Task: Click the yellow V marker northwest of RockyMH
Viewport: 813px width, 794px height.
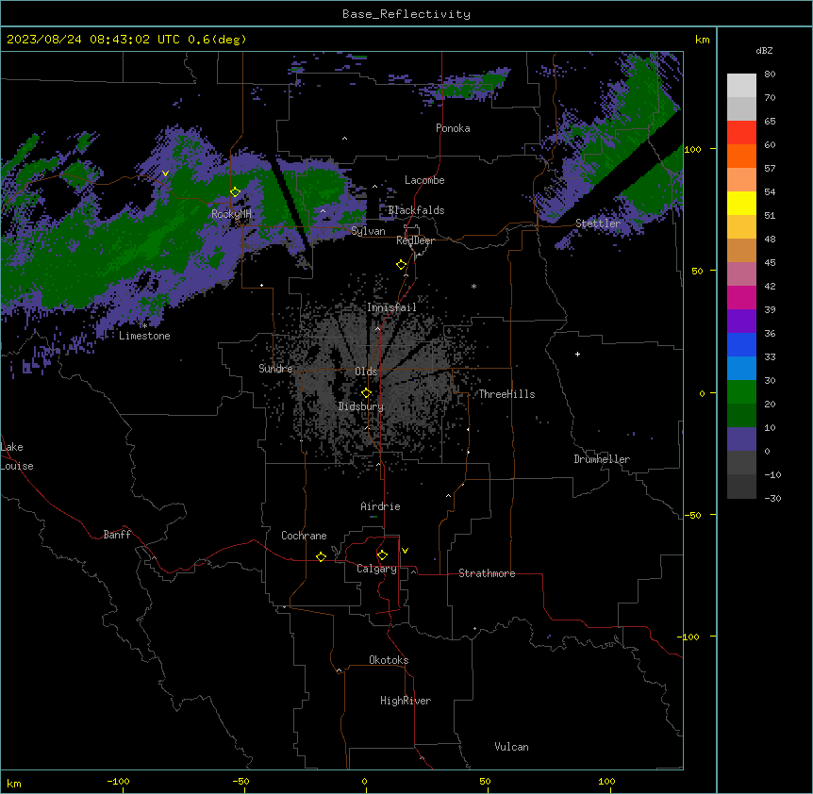Action: tap(165, 174)
